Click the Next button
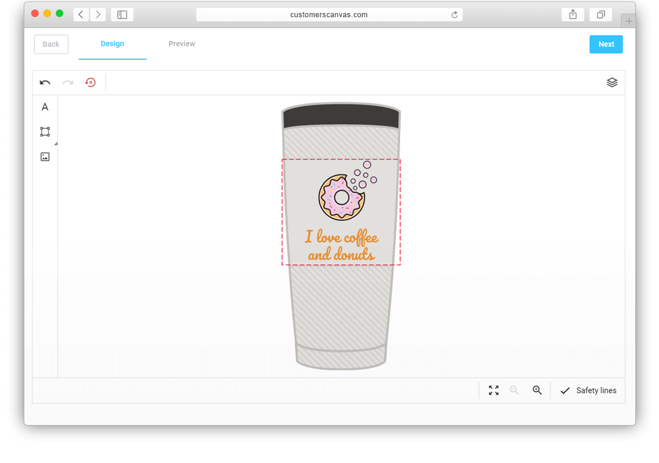Screen dimensions: 659x463 click(606, 44)
